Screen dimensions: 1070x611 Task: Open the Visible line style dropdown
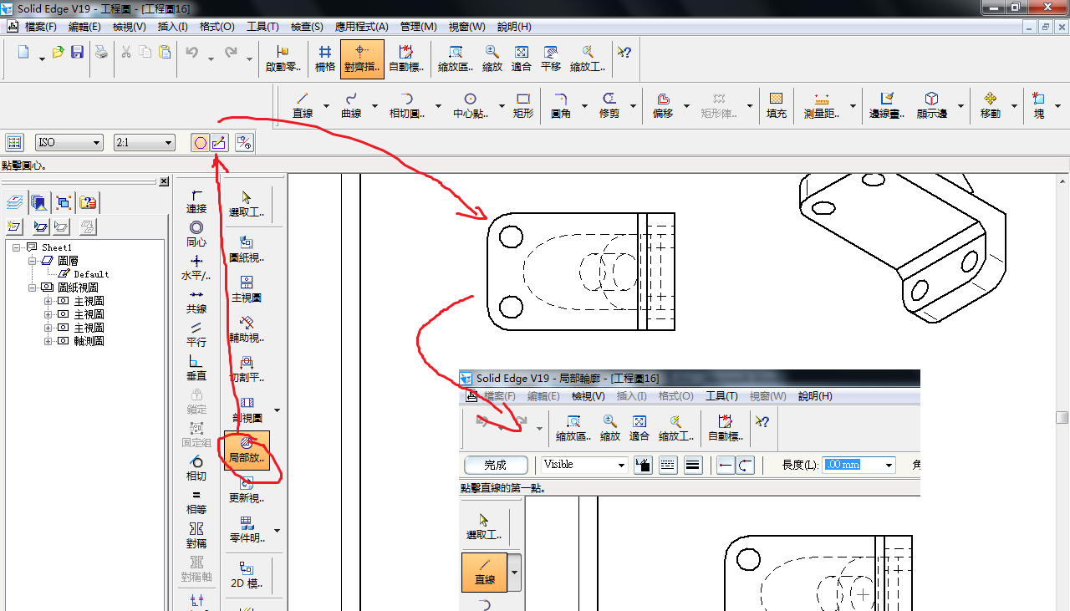pos(621,466)
